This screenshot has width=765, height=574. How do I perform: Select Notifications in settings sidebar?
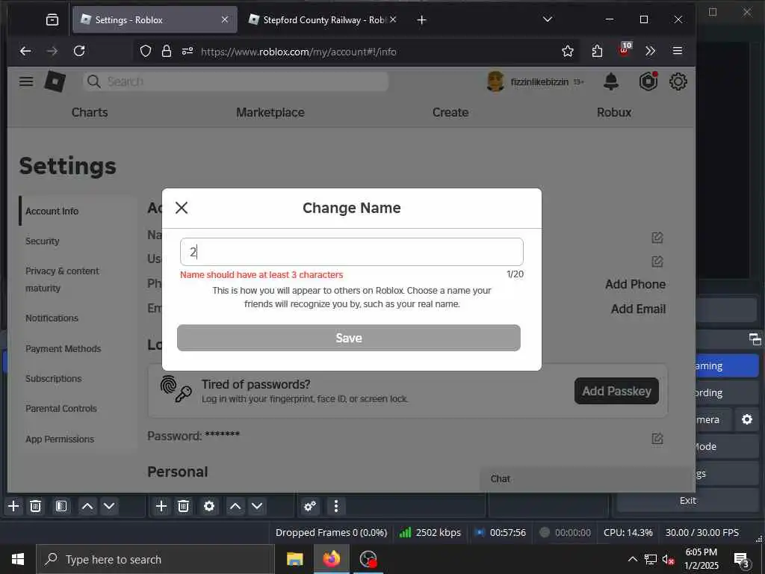click(x=52, y=318)
